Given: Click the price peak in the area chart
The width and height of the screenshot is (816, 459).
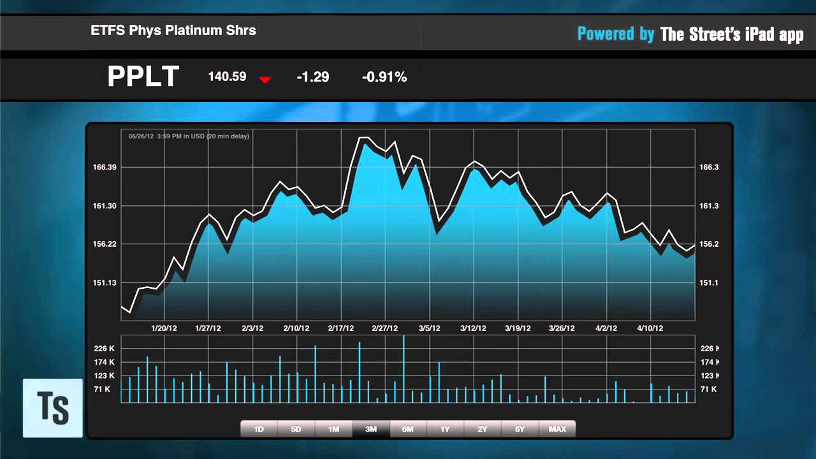Looking at the screenshot, I should (x=363, y=138).
